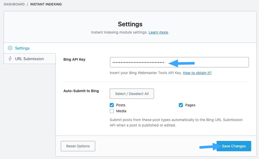Uncheck the Posts checkbox
259x159 pixels.
[x=112, y=105]
